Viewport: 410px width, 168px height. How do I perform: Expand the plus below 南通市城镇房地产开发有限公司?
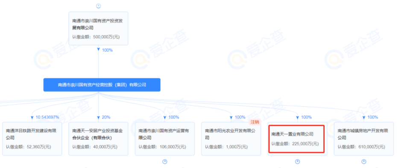364,162
